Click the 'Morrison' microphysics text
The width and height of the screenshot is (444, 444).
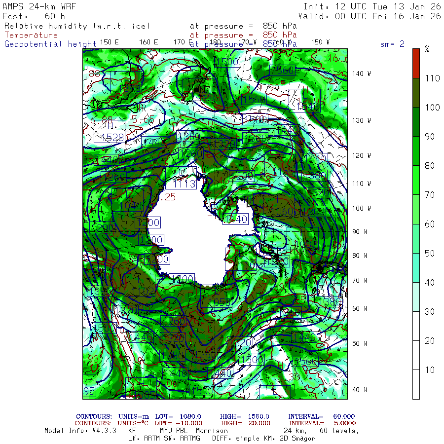coord(212,431)
